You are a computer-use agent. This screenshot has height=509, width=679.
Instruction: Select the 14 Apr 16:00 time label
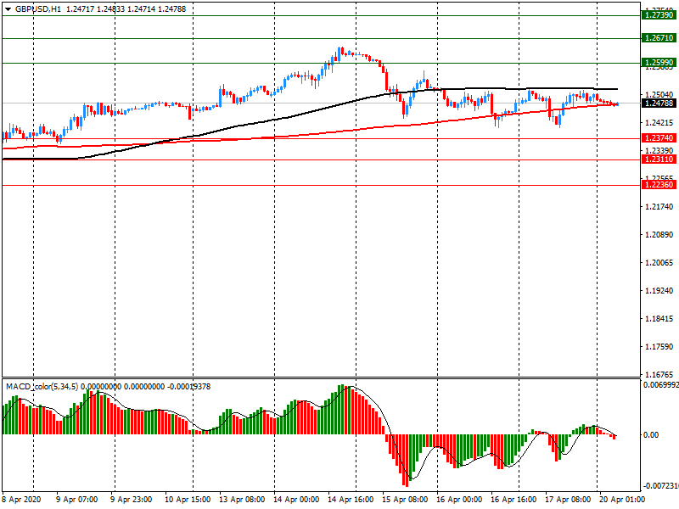(351, 500)
